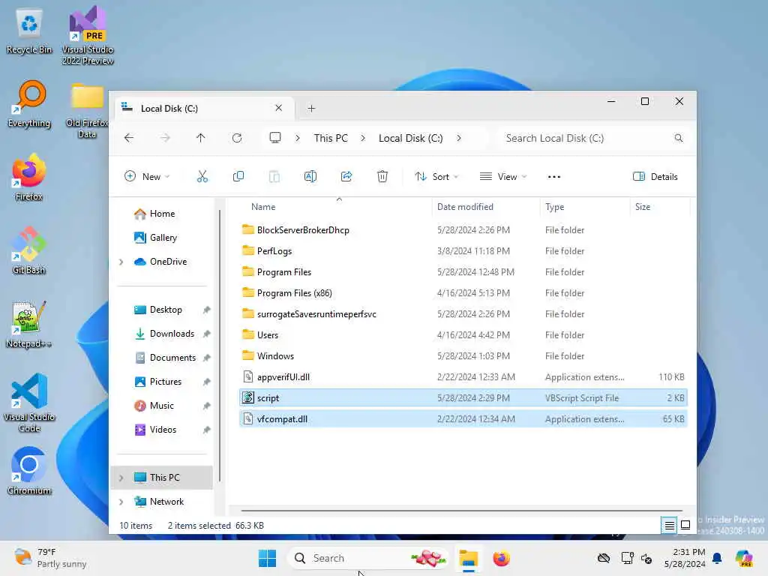The height and width of the screenshot is (576, 768).
Task: Select the Users folder
Action: 463,335
